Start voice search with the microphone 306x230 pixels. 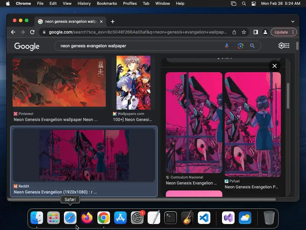pyautogui.click(x=227, y=46)
